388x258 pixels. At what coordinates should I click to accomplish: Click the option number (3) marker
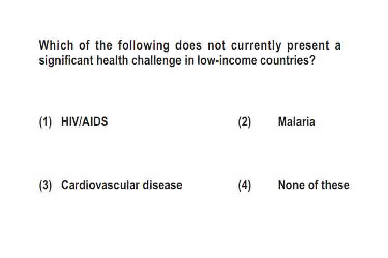[x=46, y=185]
